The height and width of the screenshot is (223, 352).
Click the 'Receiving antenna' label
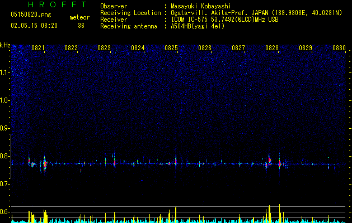tap(129, 26)
